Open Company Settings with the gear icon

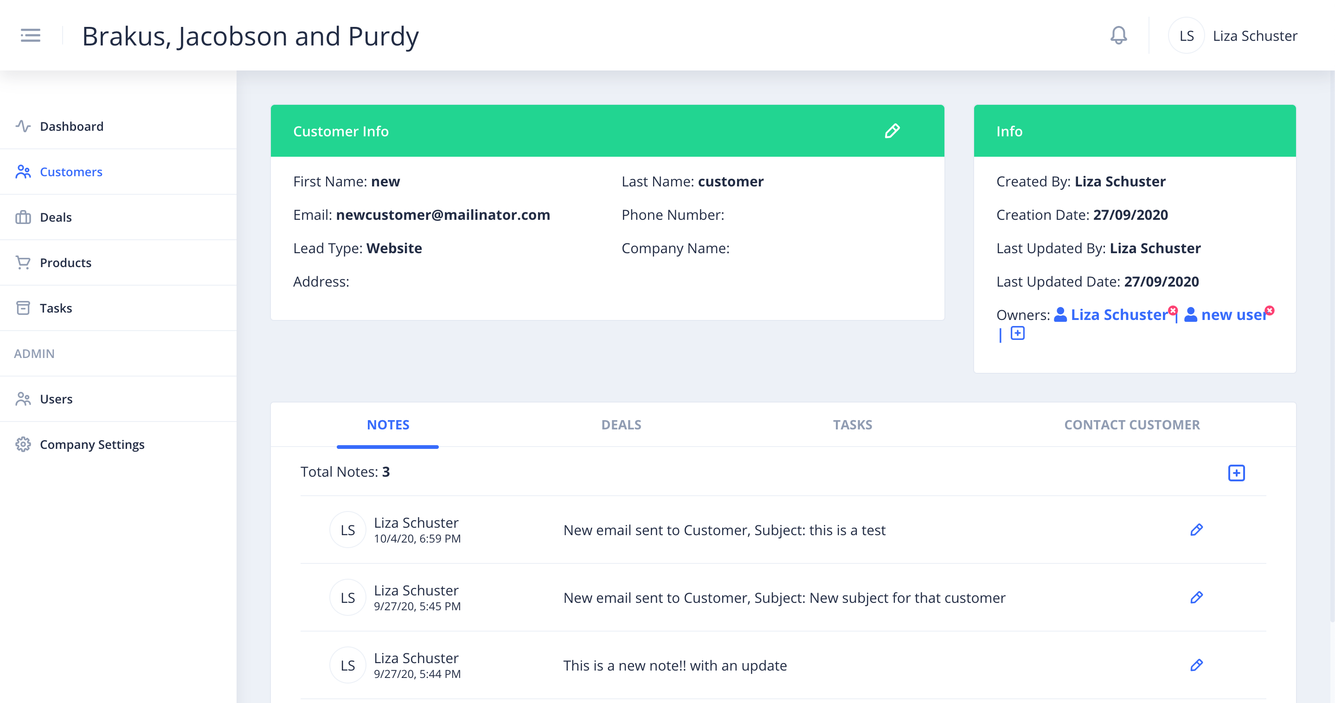click(x=23, y=444)
